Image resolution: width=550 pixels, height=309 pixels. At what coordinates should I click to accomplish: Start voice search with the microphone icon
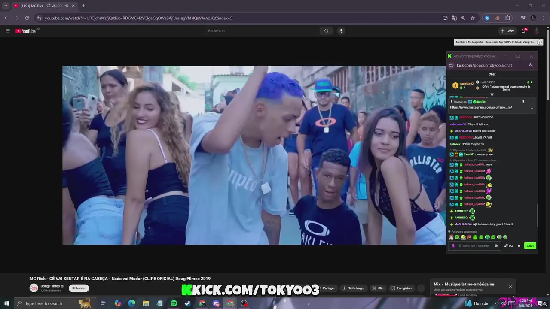(341, 31)
